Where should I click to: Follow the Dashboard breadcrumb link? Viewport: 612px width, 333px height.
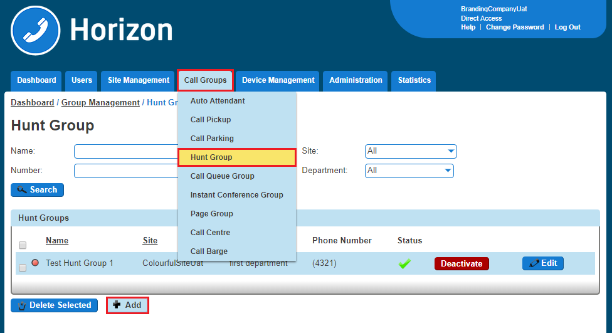(x=33, y=102)
